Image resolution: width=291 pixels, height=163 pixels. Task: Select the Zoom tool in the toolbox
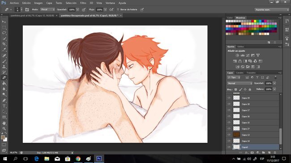point(4,128)
